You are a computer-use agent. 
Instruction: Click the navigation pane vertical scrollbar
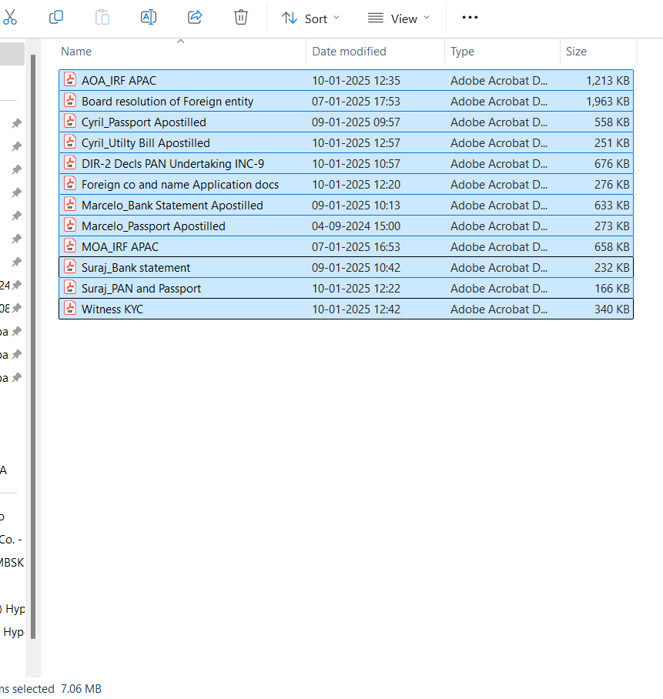pyautogui.click(x=33, y=347)
